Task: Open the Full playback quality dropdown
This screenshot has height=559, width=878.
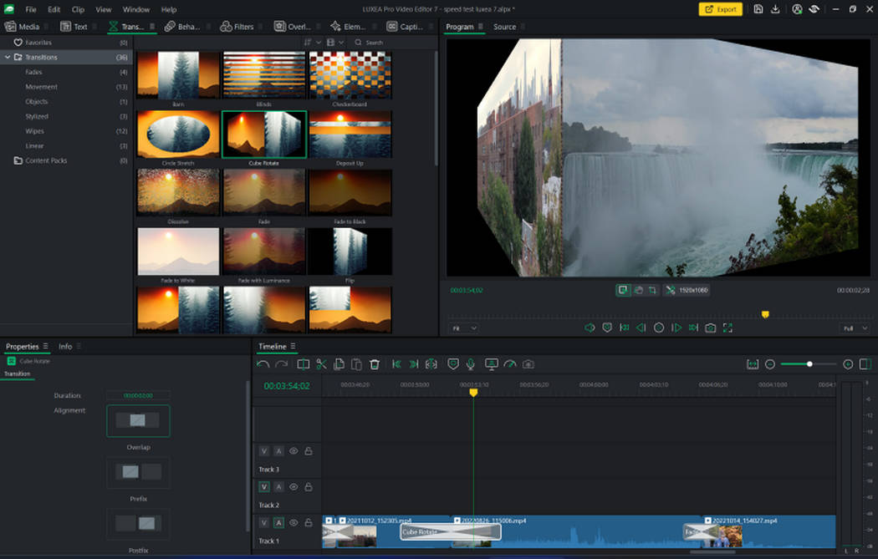Action: (x=851, y=328)
